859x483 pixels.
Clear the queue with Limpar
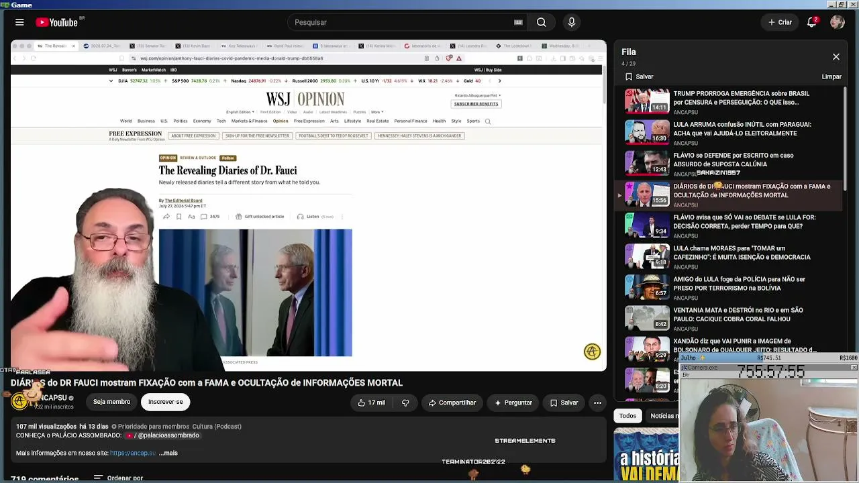click(831, 76)
